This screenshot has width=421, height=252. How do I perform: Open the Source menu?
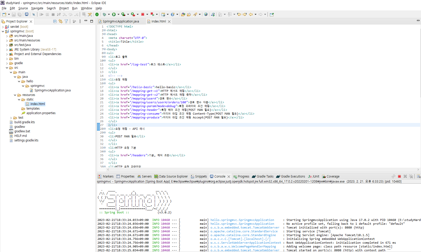pyautogui.click(x=23, y=8)
